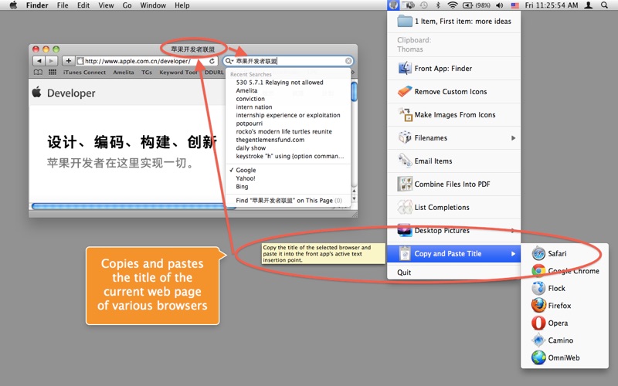Click the scrollbar down arrow in Safari
The image size is (618, 386).
[354, 199]
